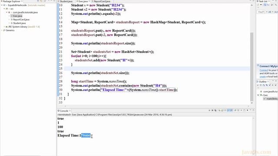Select the Package Explorer view tab
Image resolution: width=278 pixels, height=156 pixels.
[12, 1]
